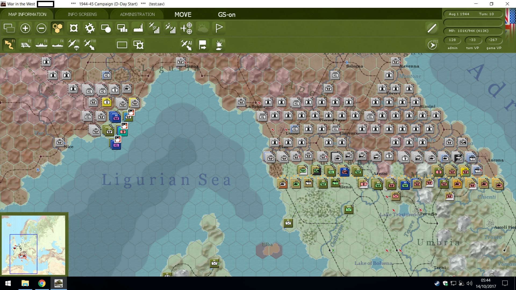Activate the AI air execution icon
Screen dimensions: 516x290
point(187,45)
